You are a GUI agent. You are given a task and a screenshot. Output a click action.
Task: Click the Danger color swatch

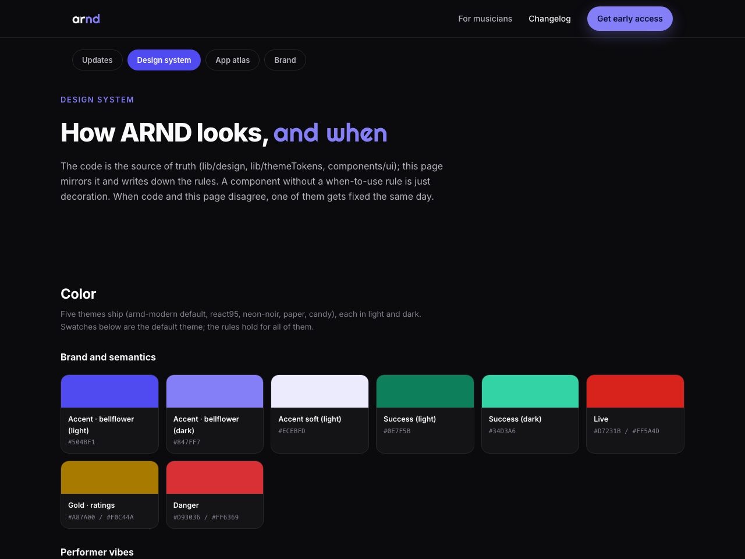(215, 477)
